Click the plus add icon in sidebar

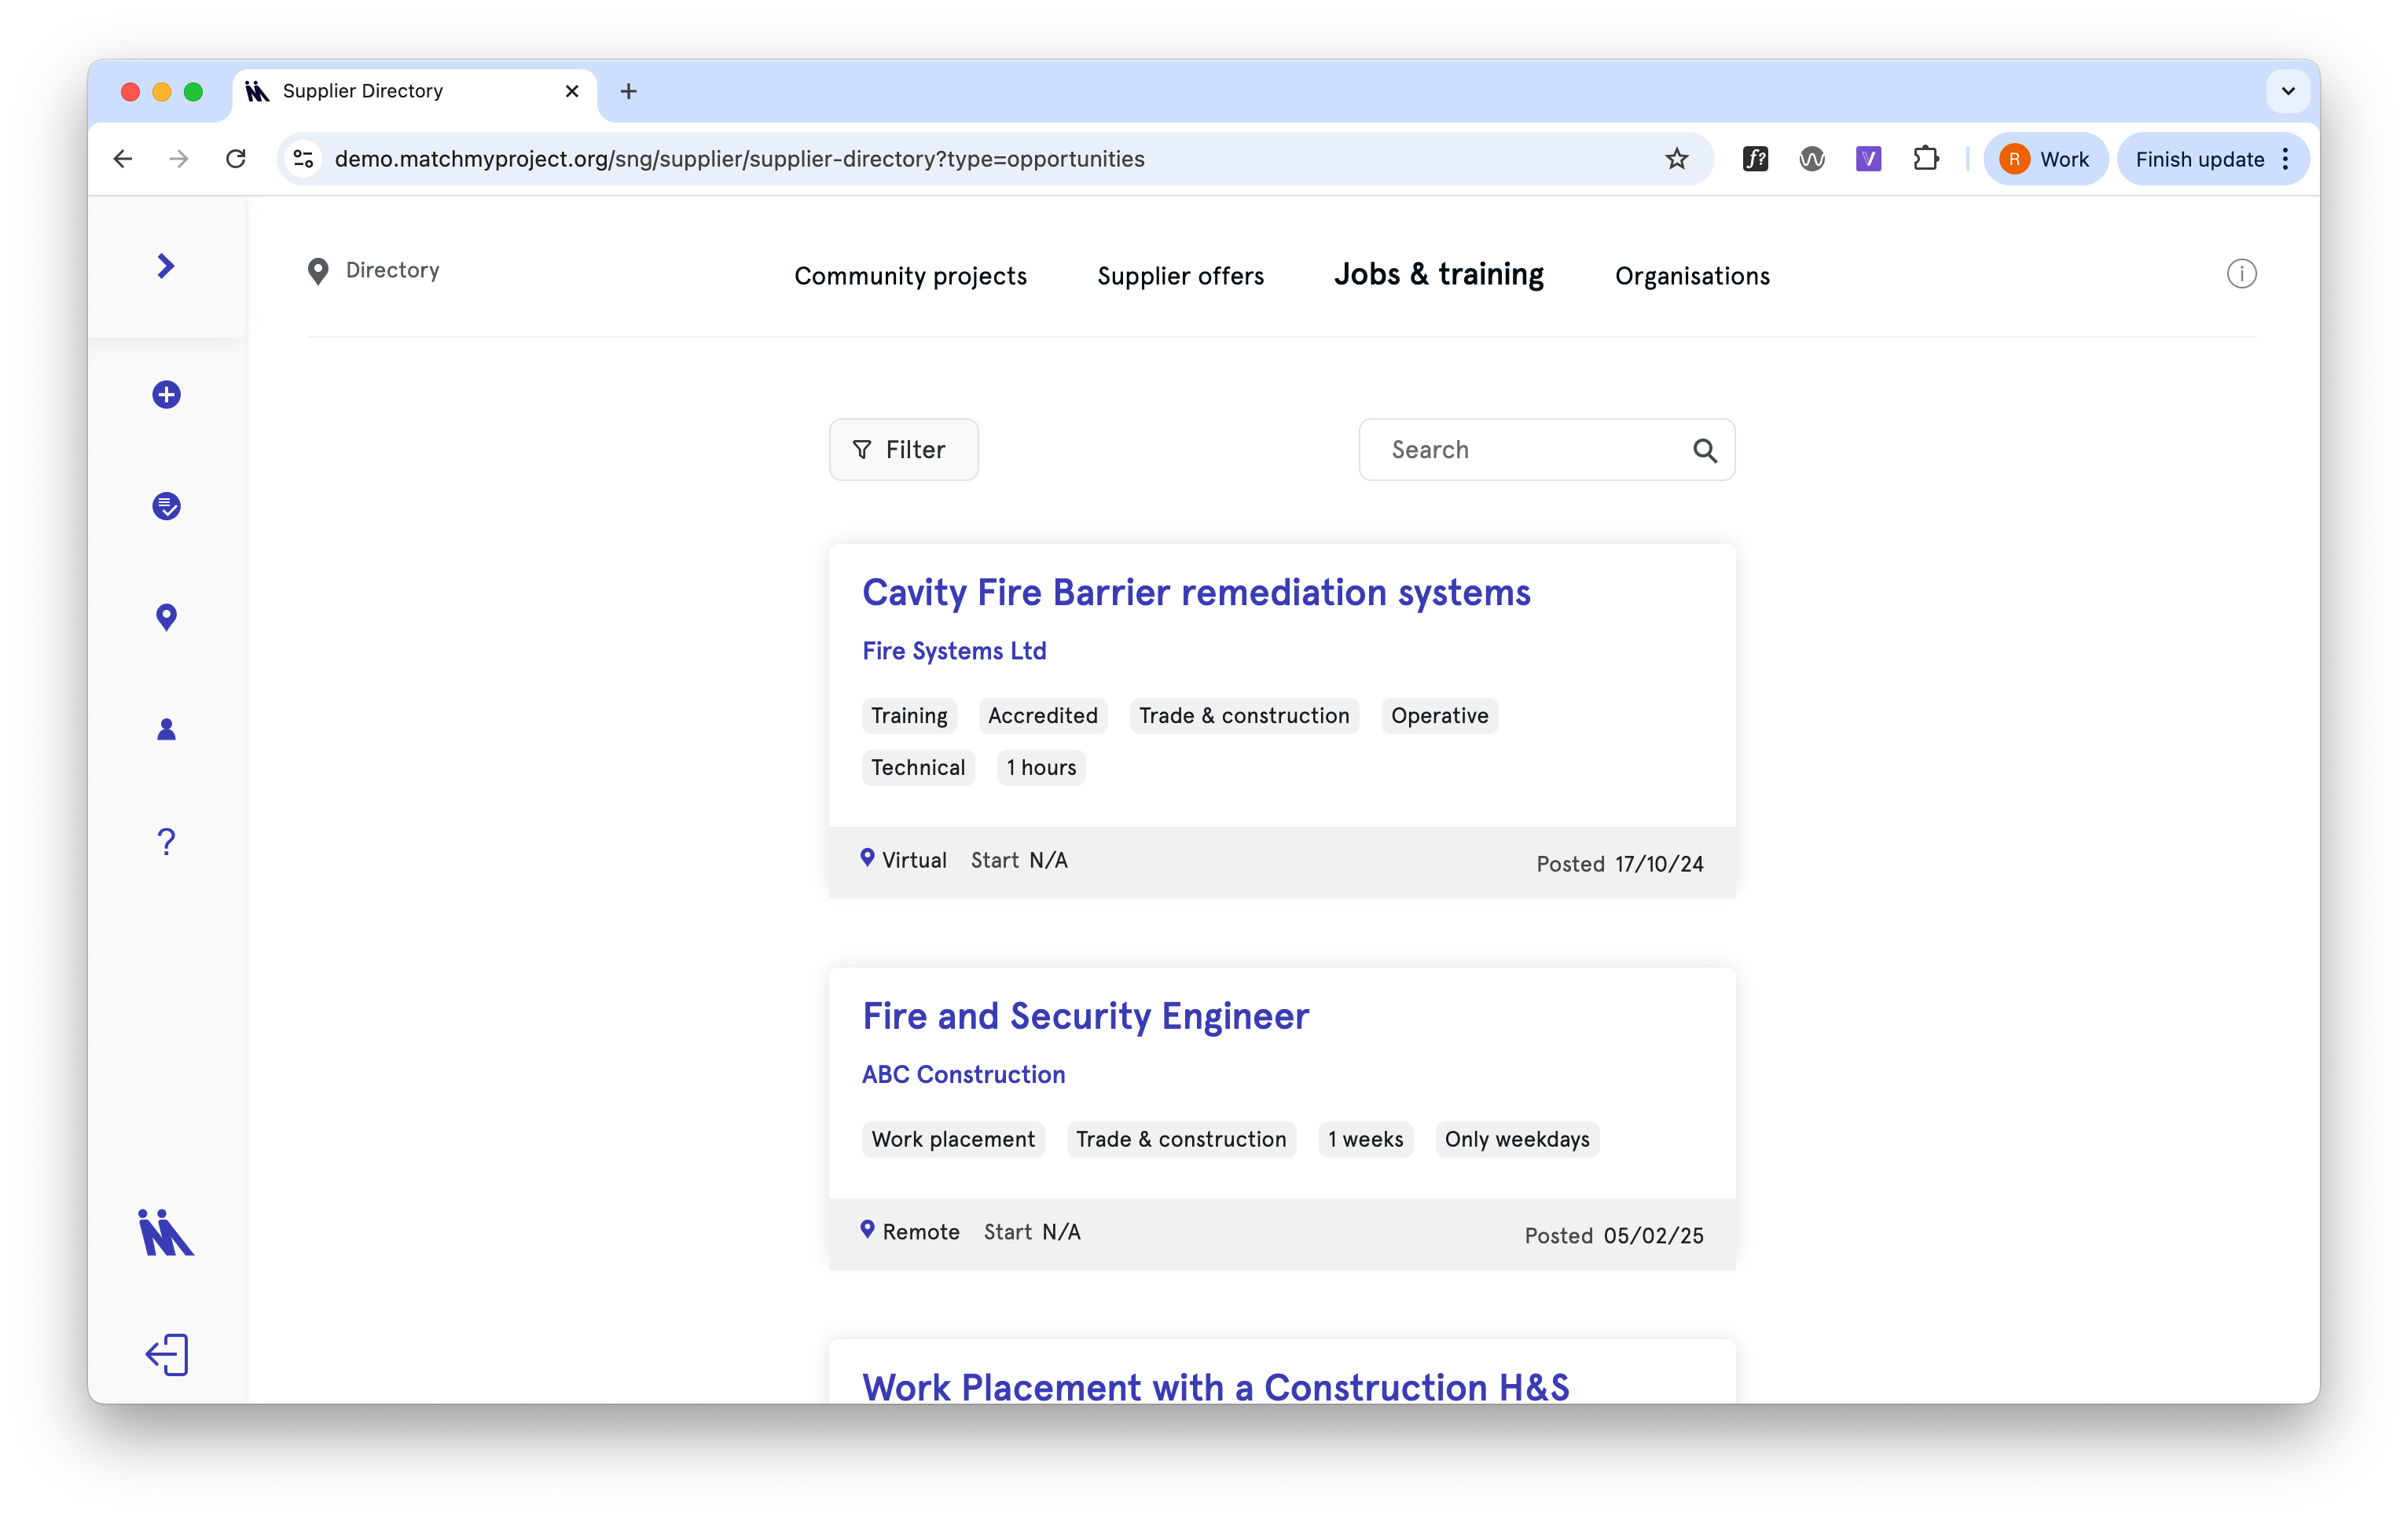tap(166, 394)
